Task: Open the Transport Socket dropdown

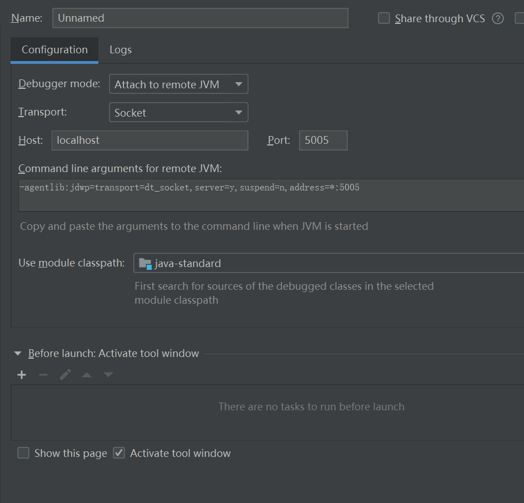Action: click(x=178, y=113)
